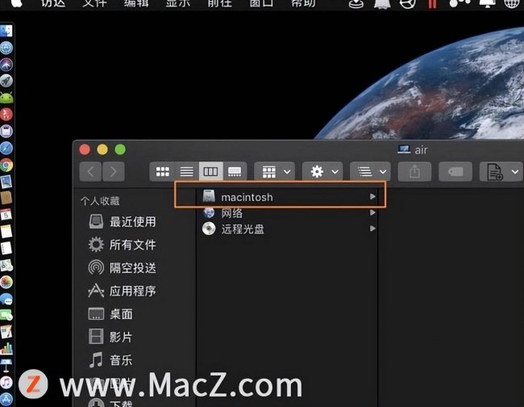Image resolution: width=524 pixels, height=407 pixels.
Task: Open FaceTime from the Dock
Action: 6,315
